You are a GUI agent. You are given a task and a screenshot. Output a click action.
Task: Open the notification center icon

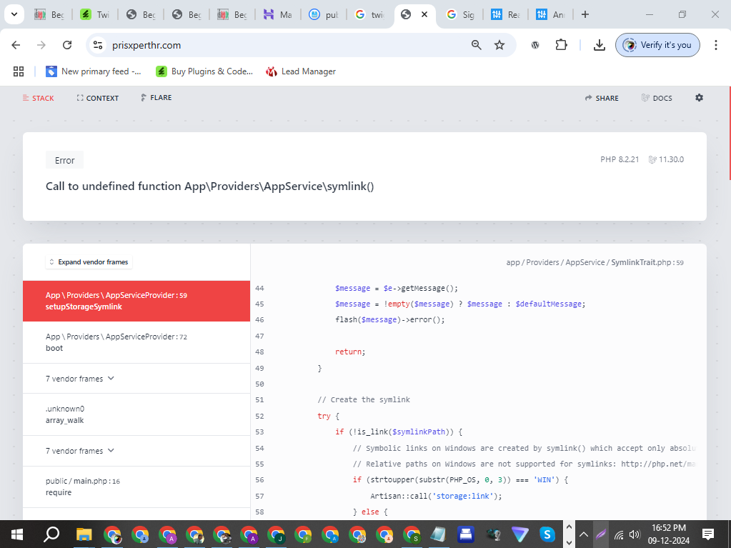tap(707, 534)
